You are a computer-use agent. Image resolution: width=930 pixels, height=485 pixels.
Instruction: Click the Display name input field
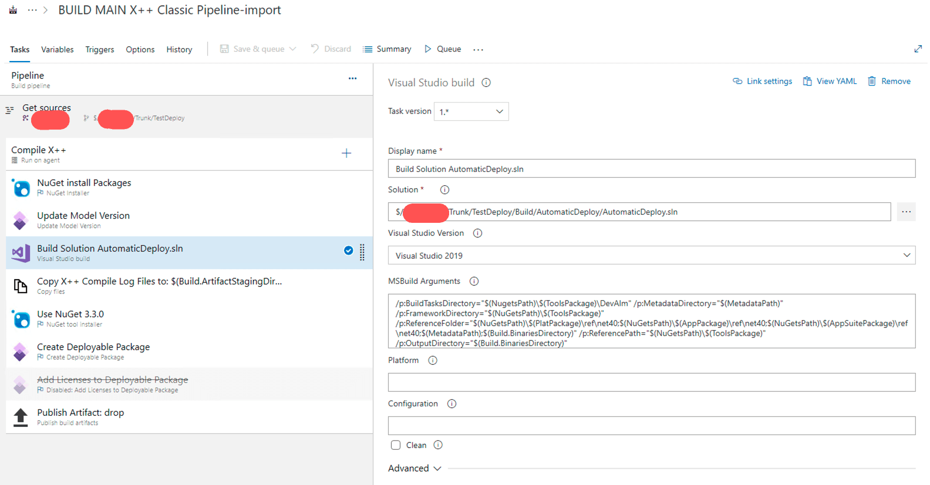652,169
